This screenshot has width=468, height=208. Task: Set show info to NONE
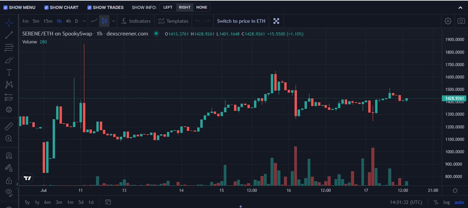(202, 7)
